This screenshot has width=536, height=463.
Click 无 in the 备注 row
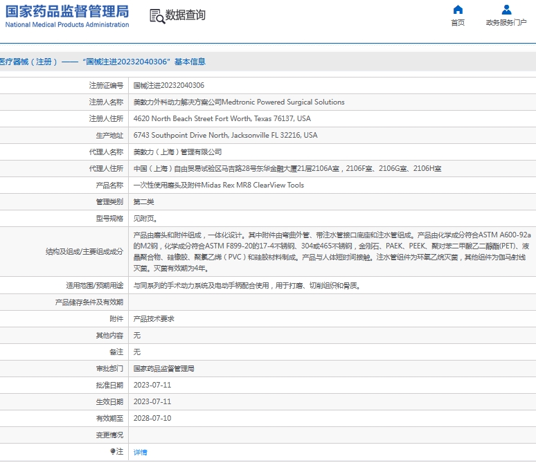tap(136, 352)
